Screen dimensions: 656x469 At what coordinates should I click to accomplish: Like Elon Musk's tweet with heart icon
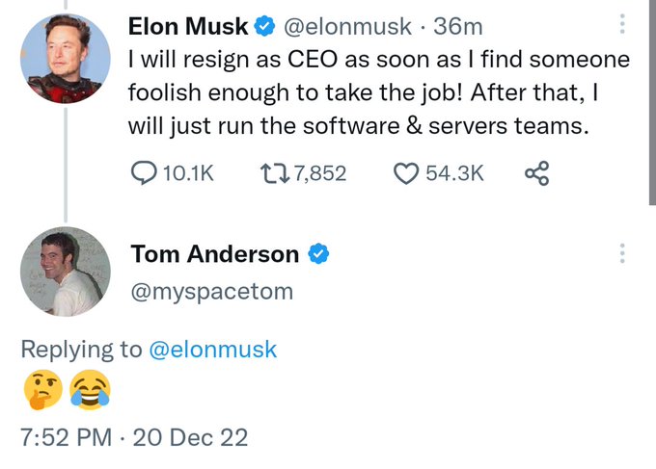coord(405,173)
